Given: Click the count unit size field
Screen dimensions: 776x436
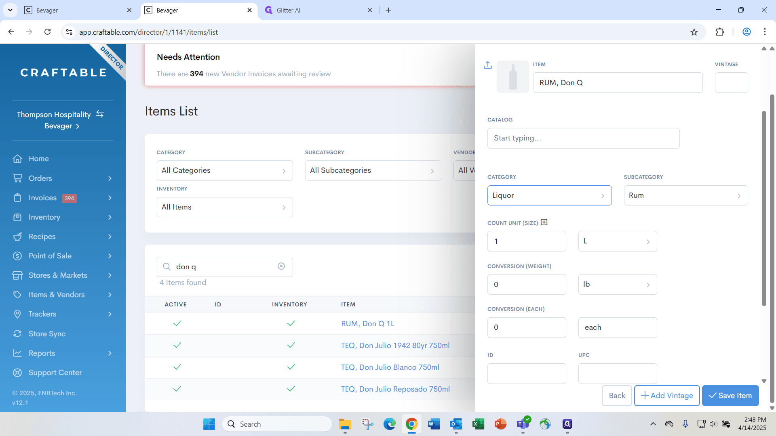Looking at the screenshot, I should [x=527, y=241].
